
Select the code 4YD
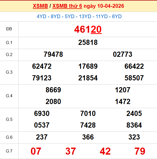pos(41,16)
